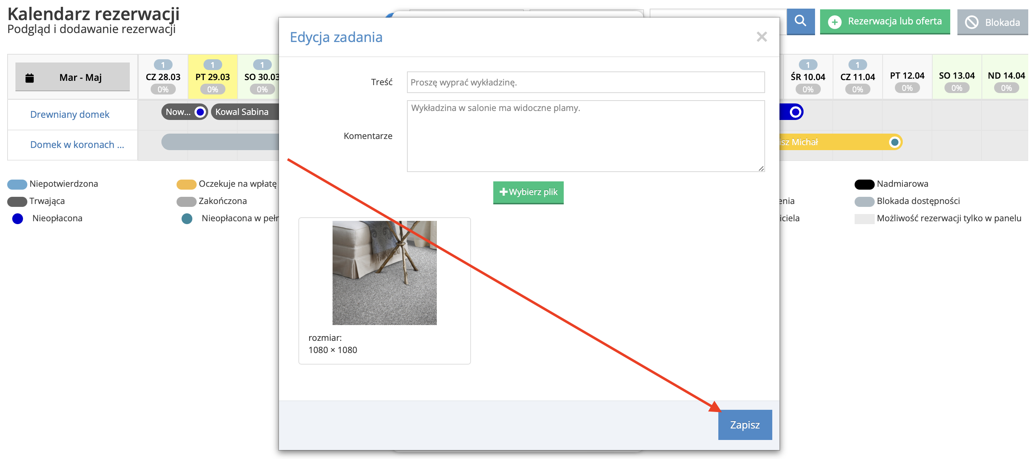Click the prohibited icon on Blokada button
Viewport: 1034px width, 459px height.
[x=971, y=23]
